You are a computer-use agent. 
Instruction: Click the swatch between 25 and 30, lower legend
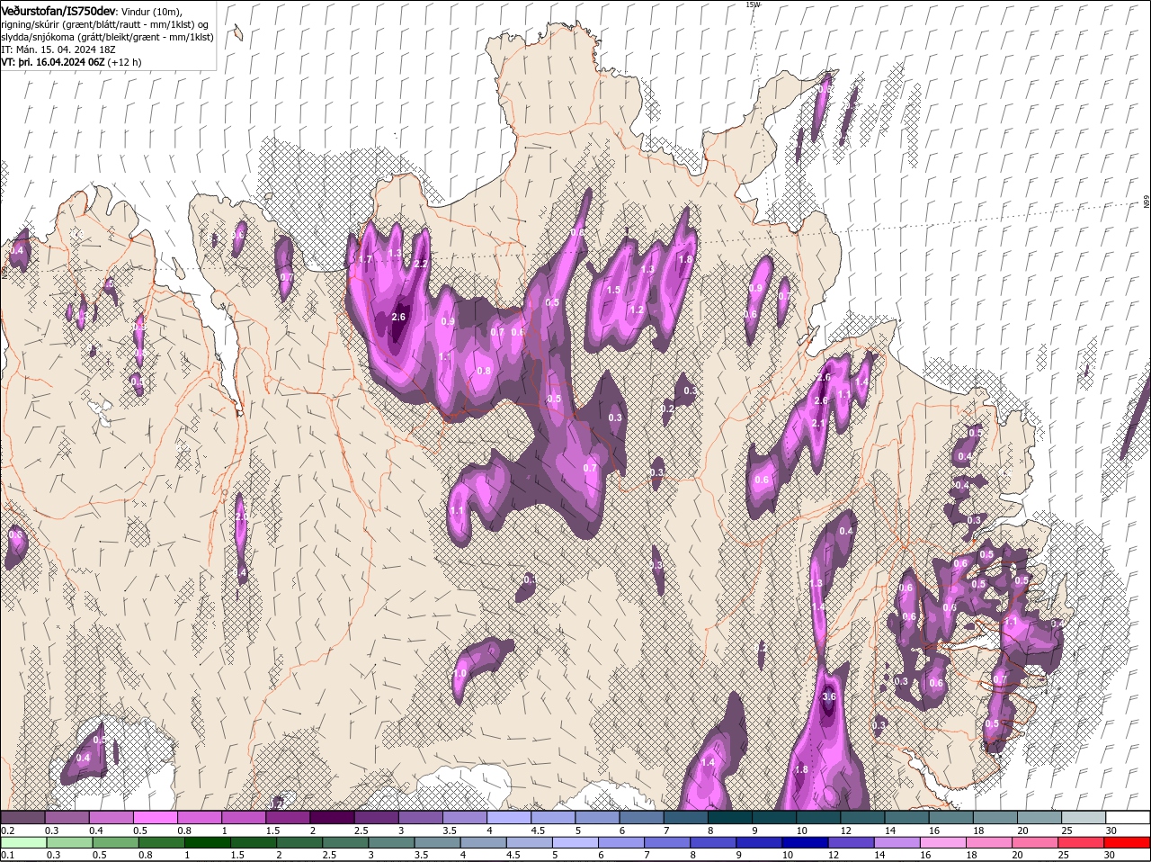click(x=1082, y=843)
